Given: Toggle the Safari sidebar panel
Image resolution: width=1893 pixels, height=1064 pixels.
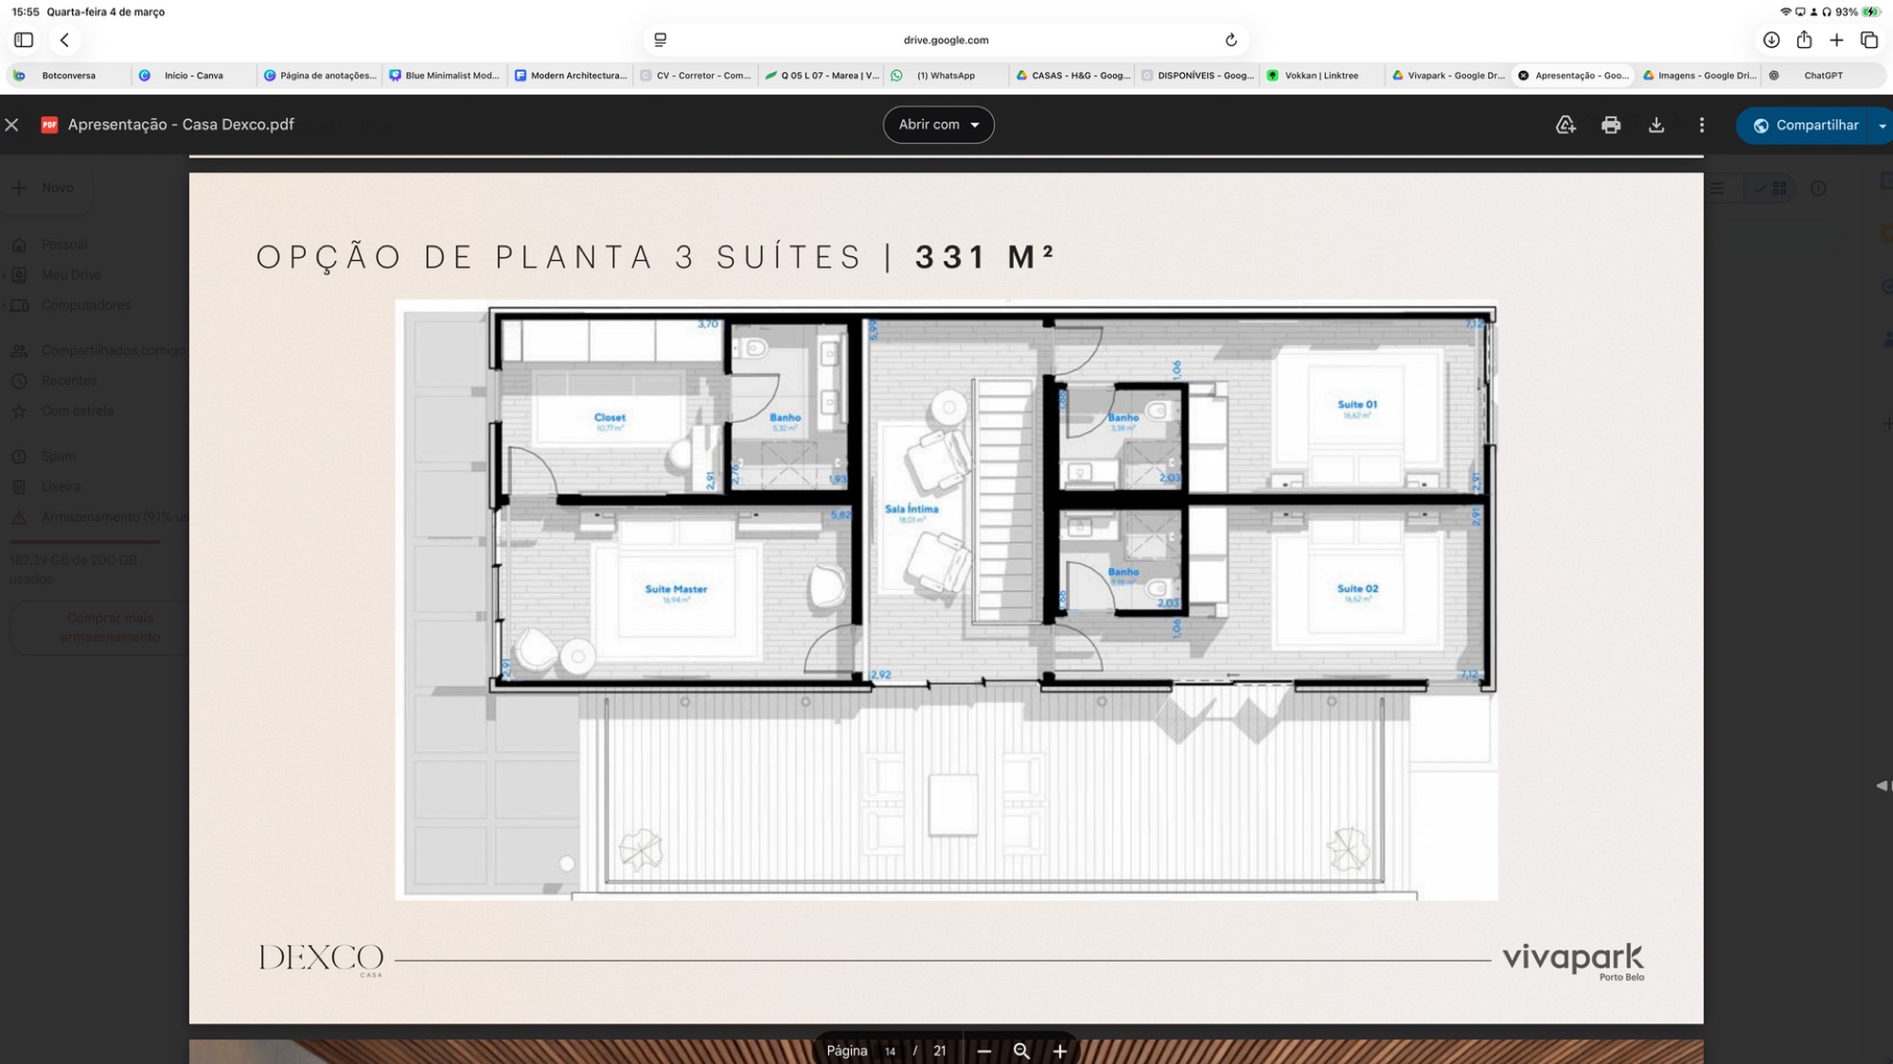Looking at the screenshot, I should point(24,40).
